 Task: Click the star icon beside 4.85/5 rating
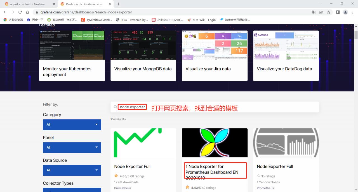tap(116, 176)
